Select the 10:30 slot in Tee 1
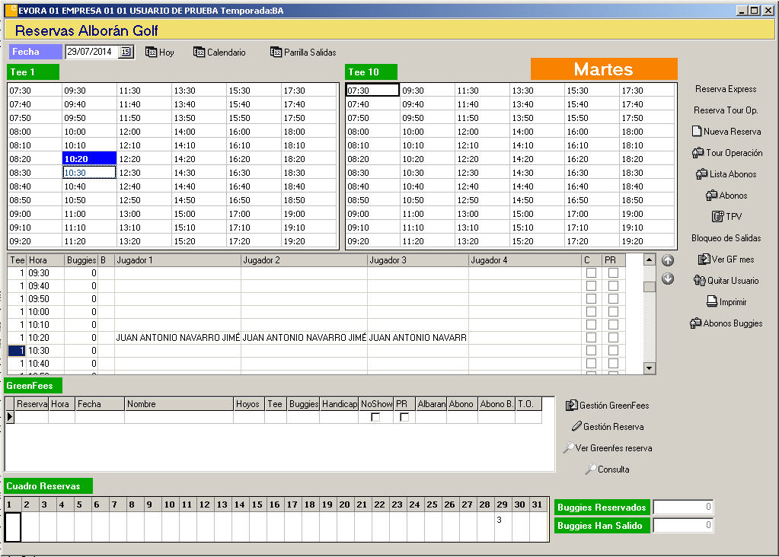 (x=88, y=173)
